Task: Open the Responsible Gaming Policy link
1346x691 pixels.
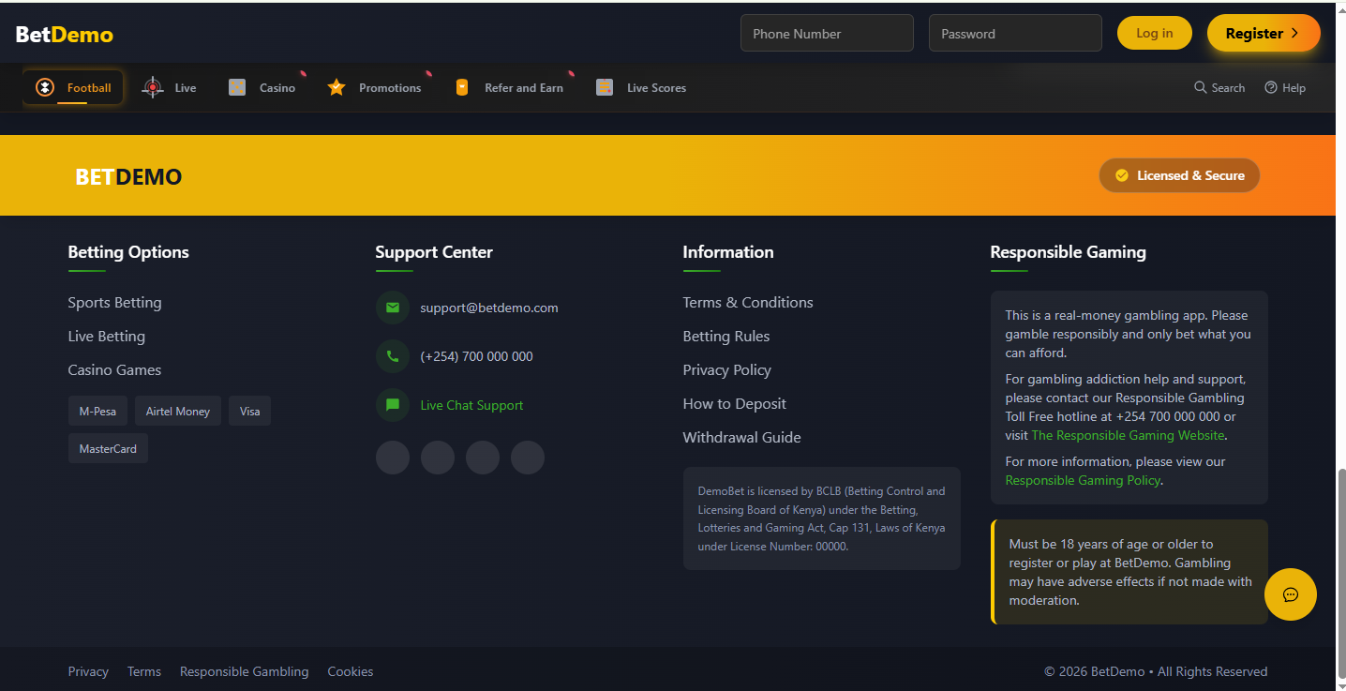Action: 1082,480
